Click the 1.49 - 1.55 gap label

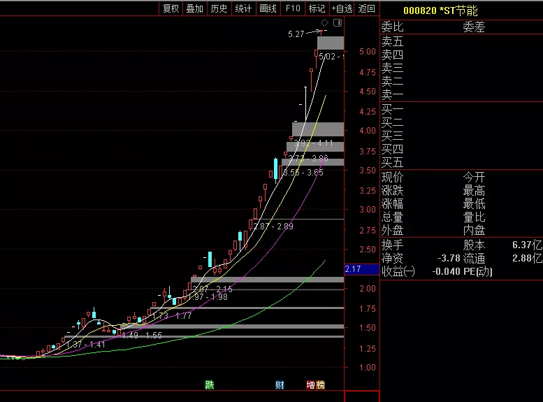tap(142, 335)
